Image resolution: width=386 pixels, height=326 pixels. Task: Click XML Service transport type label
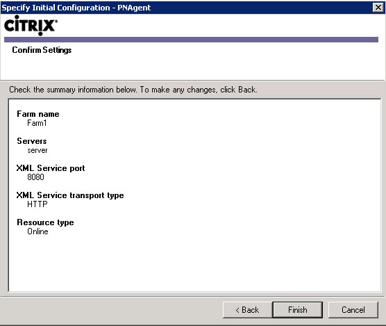click(70, 195)
